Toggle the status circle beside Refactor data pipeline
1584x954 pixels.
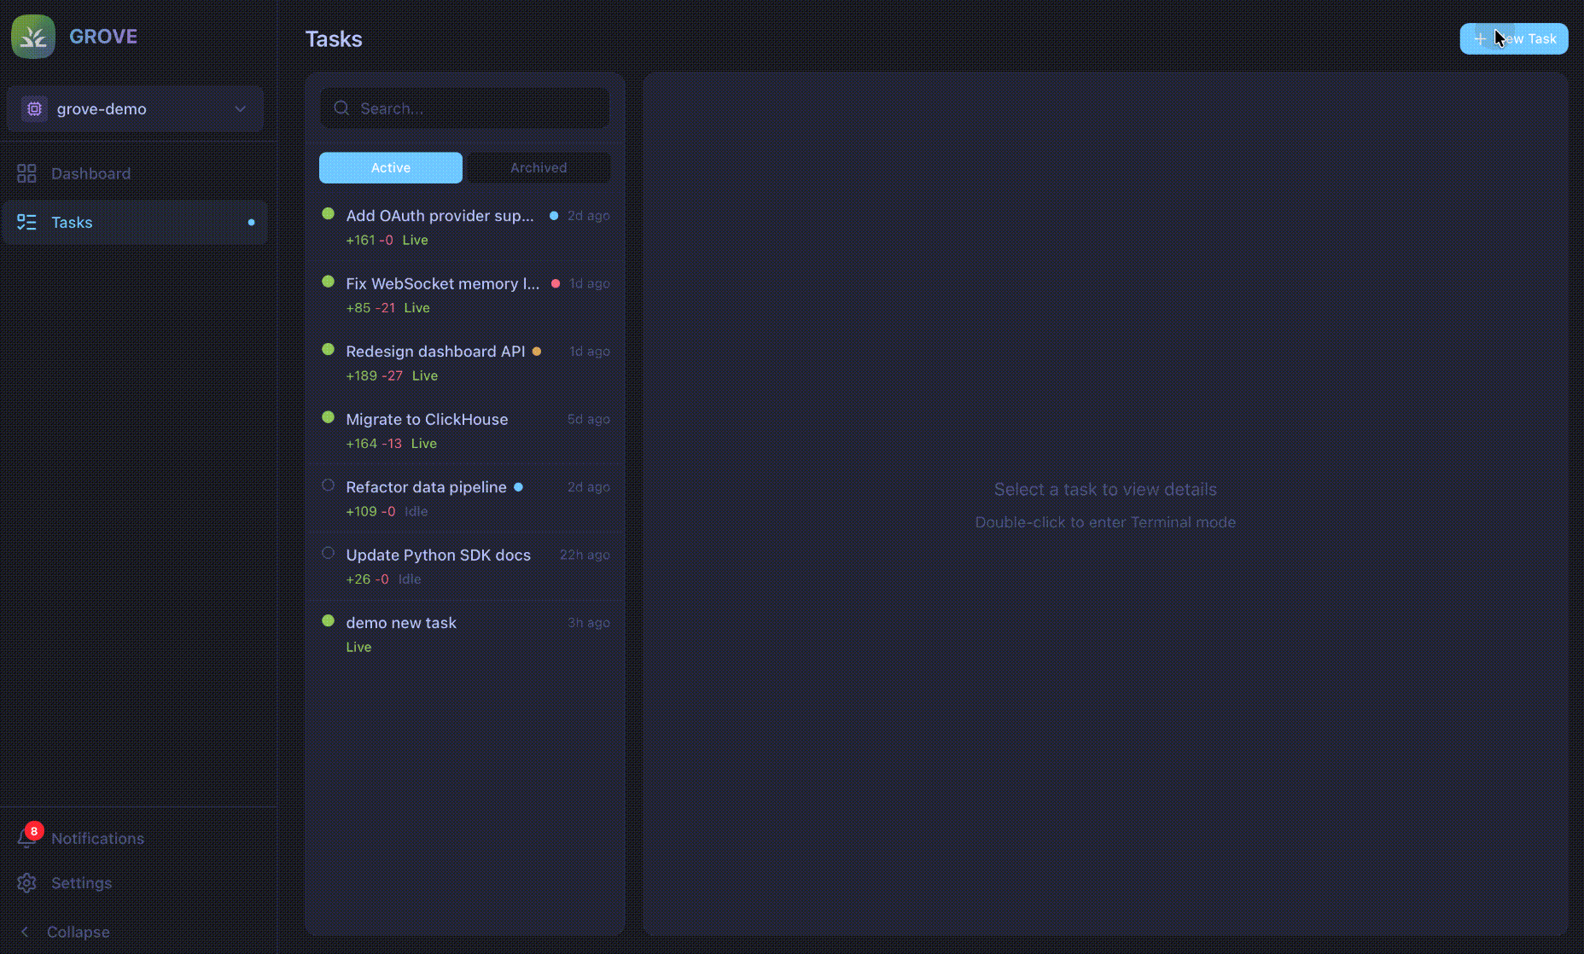(x=329, y=485)
